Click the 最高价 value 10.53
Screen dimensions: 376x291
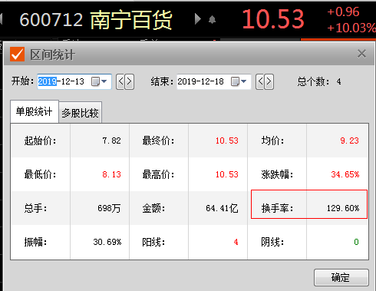226,174
